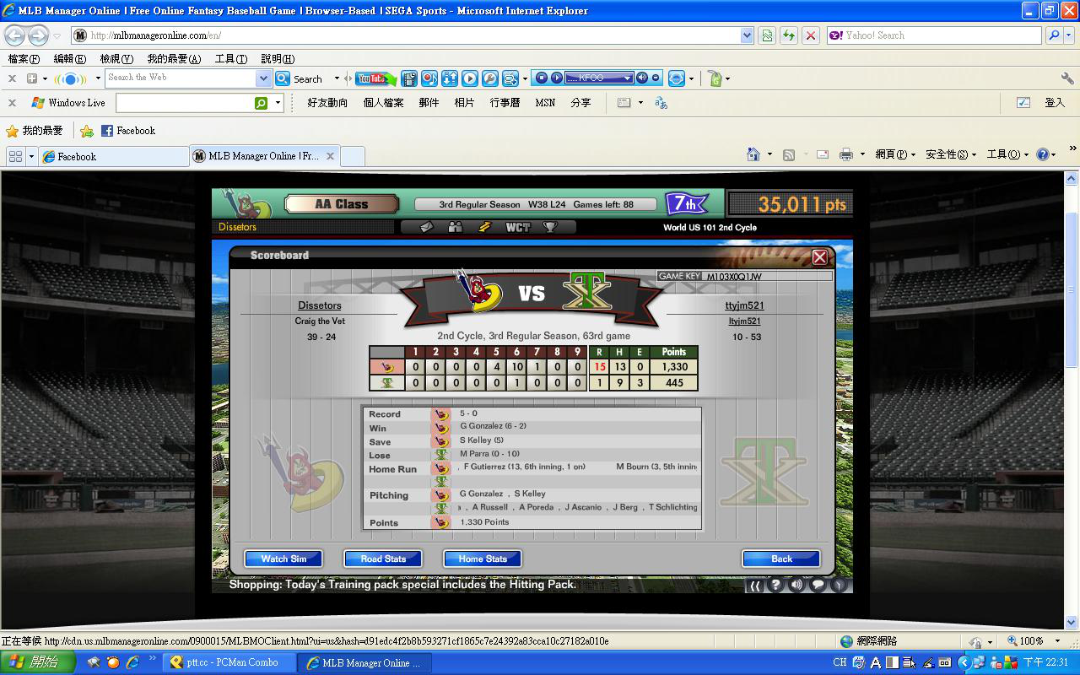Stop the KFOG radio player

pyautogui.click(x=543, y=78)
